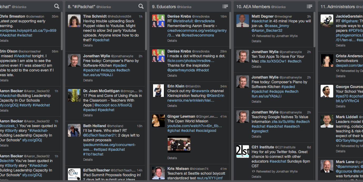Viewport: 363px width, 182px height.
Task: Open the list icon in the Educators column header
Action: tap(225, 6)
